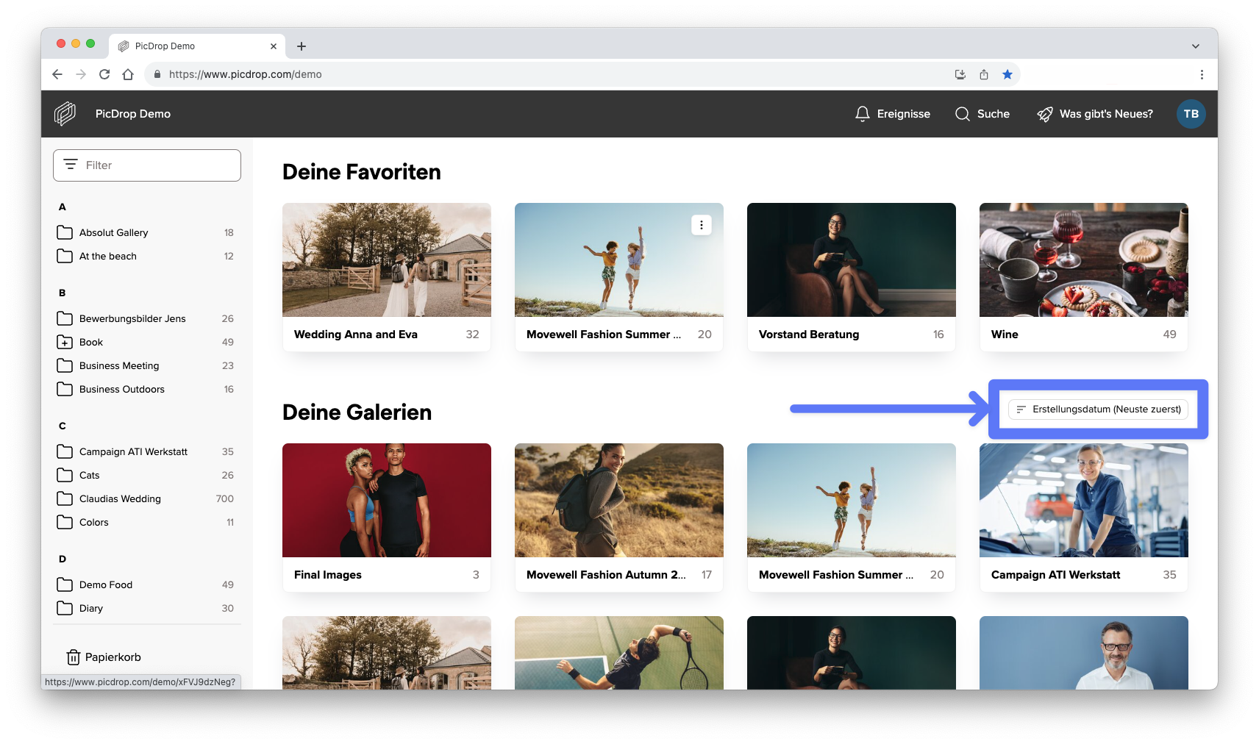Open options menu on Movewell Fashion Summer favorite
This screenshot has height=744, width=1259.
[702, 225]
